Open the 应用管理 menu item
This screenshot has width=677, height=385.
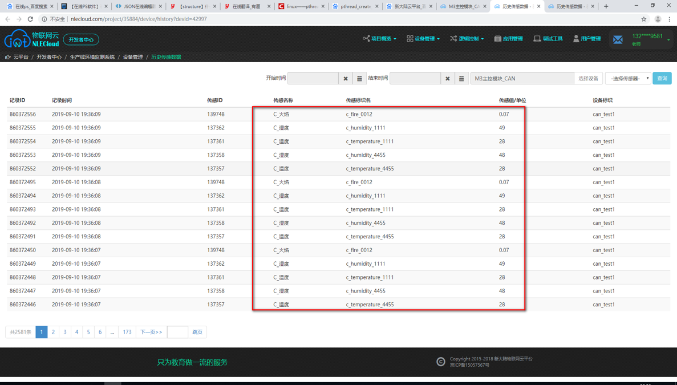tap(509, 39)
